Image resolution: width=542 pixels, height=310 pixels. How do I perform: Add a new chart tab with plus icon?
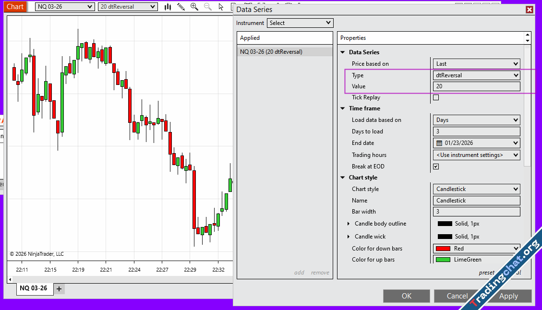pos(59,288)
